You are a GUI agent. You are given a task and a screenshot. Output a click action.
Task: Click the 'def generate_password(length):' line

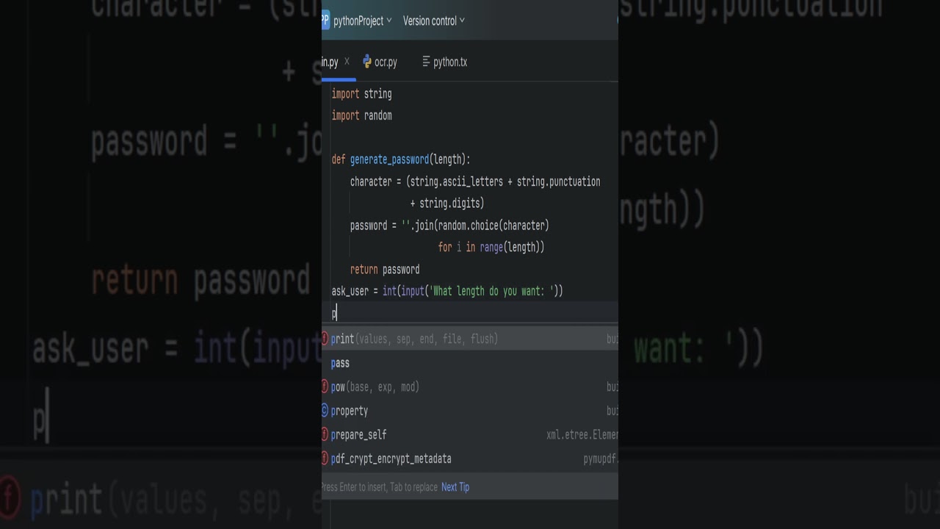click(401, 159)
